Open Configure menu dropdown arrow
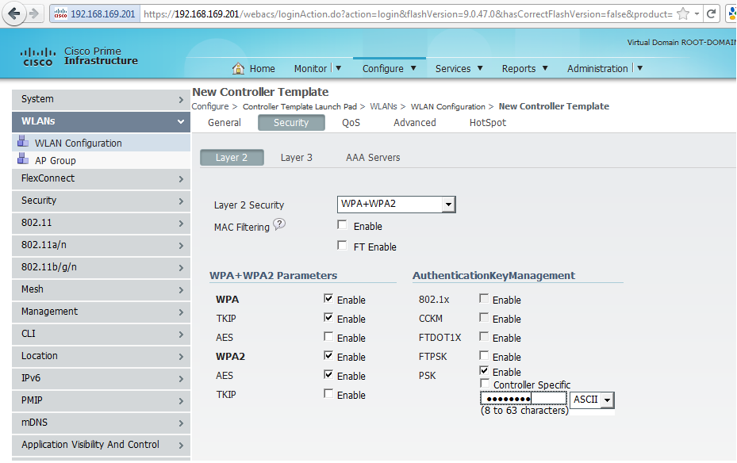This screenshot has width=737, height=463. 413,68
